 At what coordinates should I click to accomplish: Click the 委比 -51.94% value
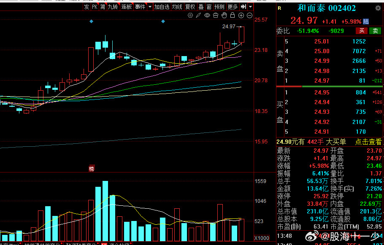pyautogui.click(x=308, y=31)
